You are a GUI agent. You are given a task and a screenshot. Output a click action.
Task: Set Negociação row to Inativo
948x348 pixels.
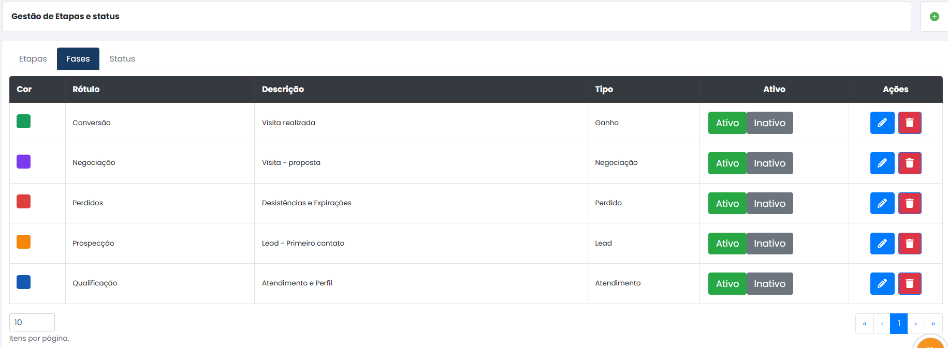(x=770, y=163)
